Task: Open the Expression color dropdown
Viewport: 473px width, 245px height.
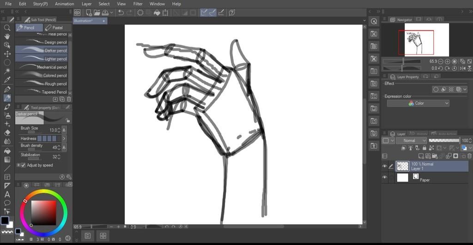Action: 418,103
